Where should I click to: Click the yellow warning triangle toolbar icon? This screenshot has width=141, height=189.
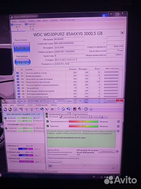coord(10,109)
